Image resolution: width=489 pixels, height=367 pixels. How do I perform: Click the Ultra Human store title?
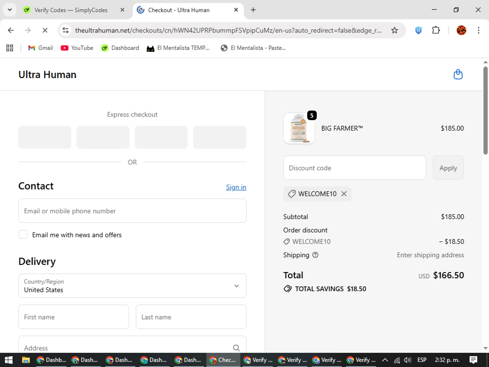tap(47, 75)
